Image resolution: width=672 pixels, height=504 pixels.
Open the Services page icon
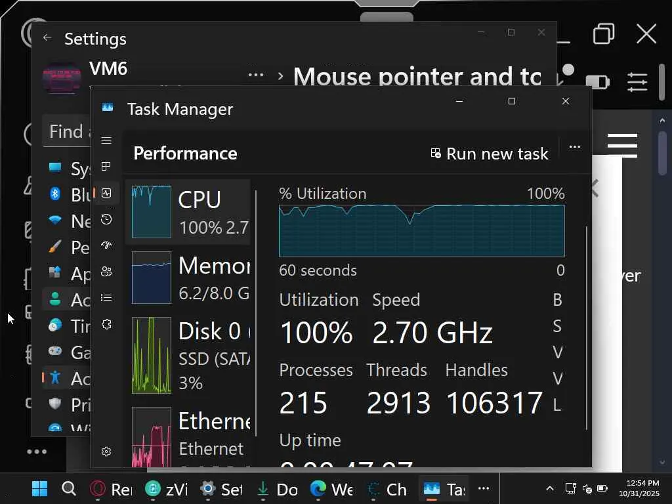pos(106,324)
